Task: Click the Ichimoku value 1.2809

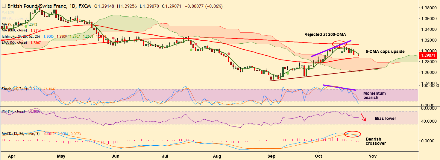Action: pos(62,36)
